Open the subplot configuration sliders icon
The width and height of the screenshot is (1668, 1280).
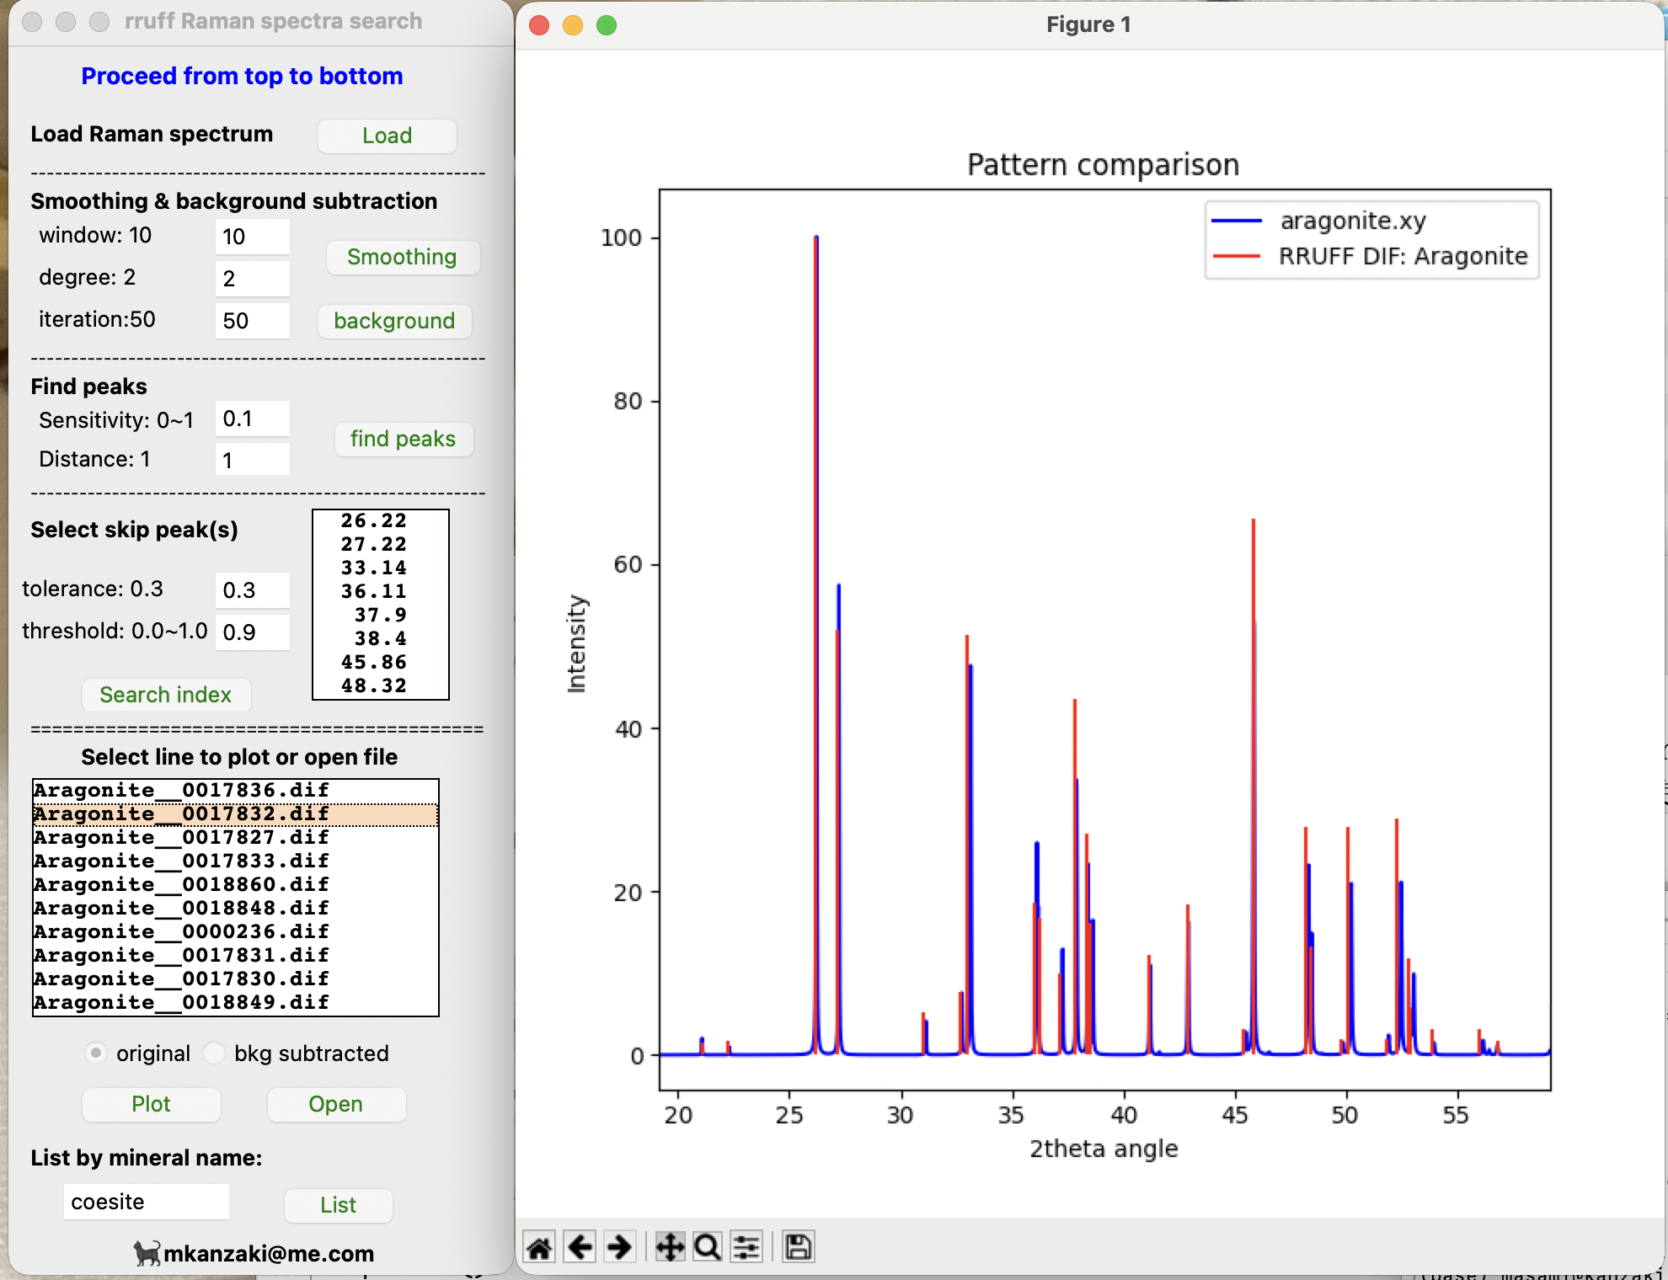point(746,1247)
